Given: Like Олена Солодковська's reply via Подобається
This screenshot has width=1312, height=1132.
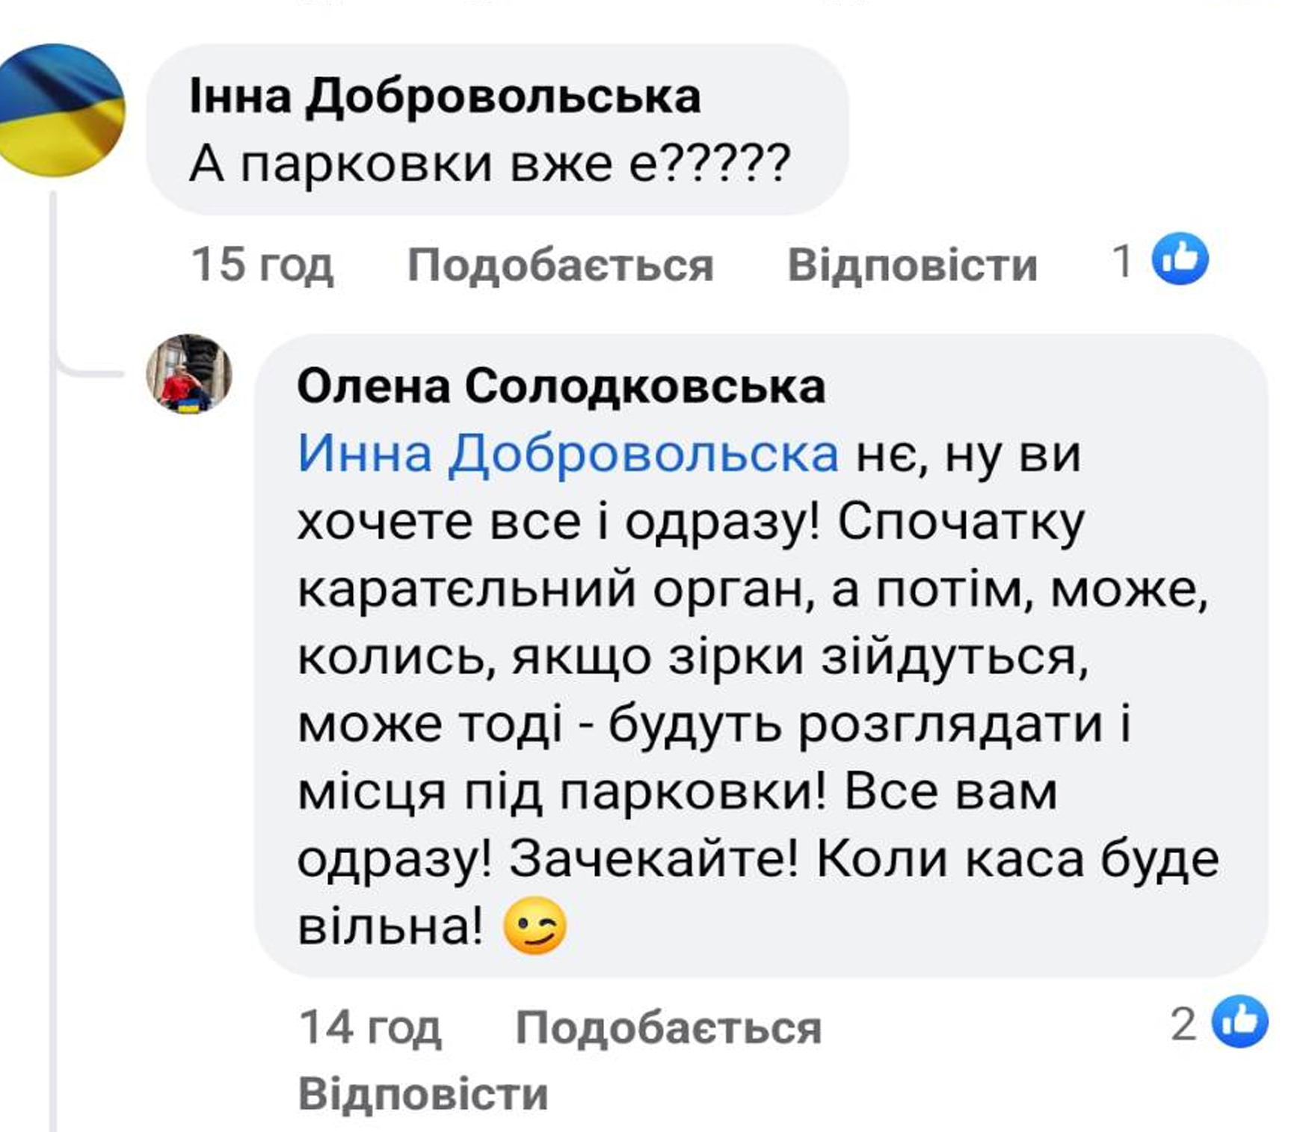Looking at the screenshot, I should [668, 1027].
